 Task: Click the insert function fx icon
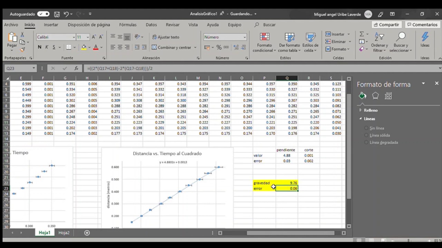(x=76, y=69)
